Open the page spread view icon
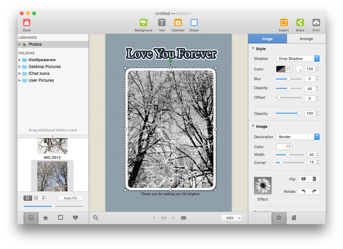Screen dimensions: 343x249 (183, 218)
